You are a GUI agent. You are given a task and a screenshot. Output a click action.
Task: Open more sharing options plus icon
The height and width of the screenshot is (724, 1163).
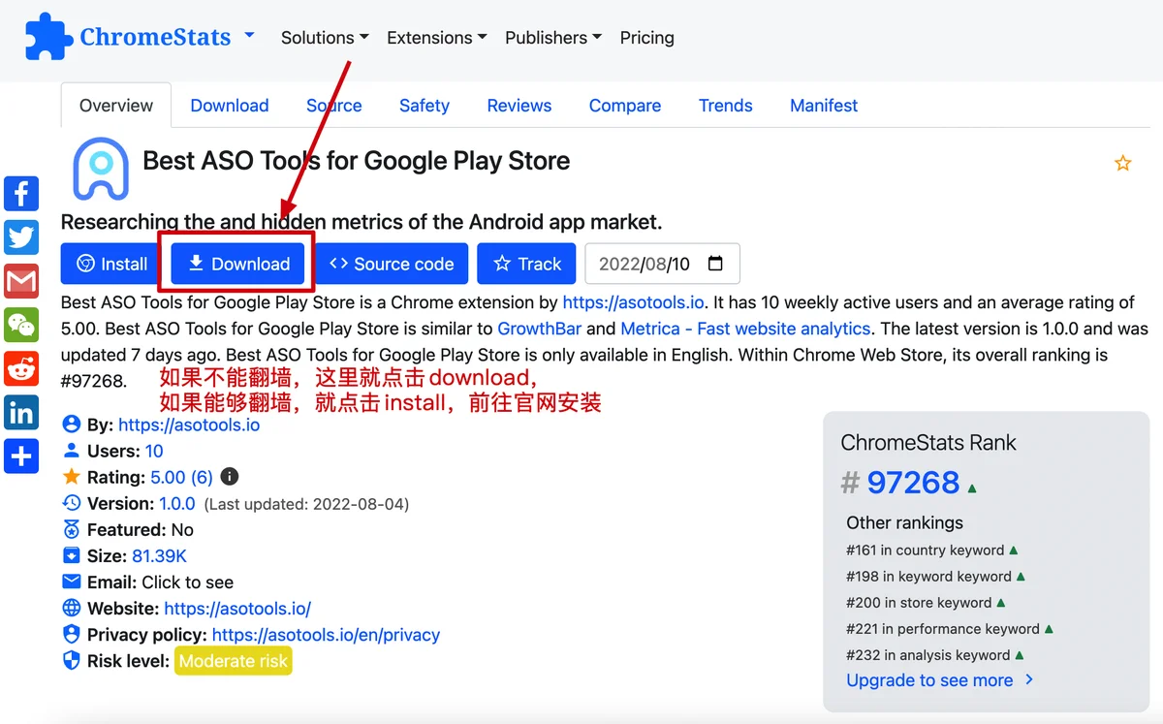21,456
